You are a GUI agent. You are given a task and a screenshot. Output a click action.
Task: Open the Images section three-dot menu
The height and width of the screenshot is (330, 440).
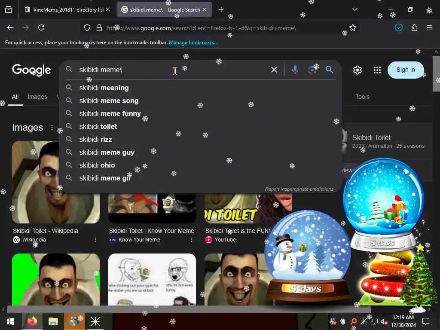tap(52, 127)
